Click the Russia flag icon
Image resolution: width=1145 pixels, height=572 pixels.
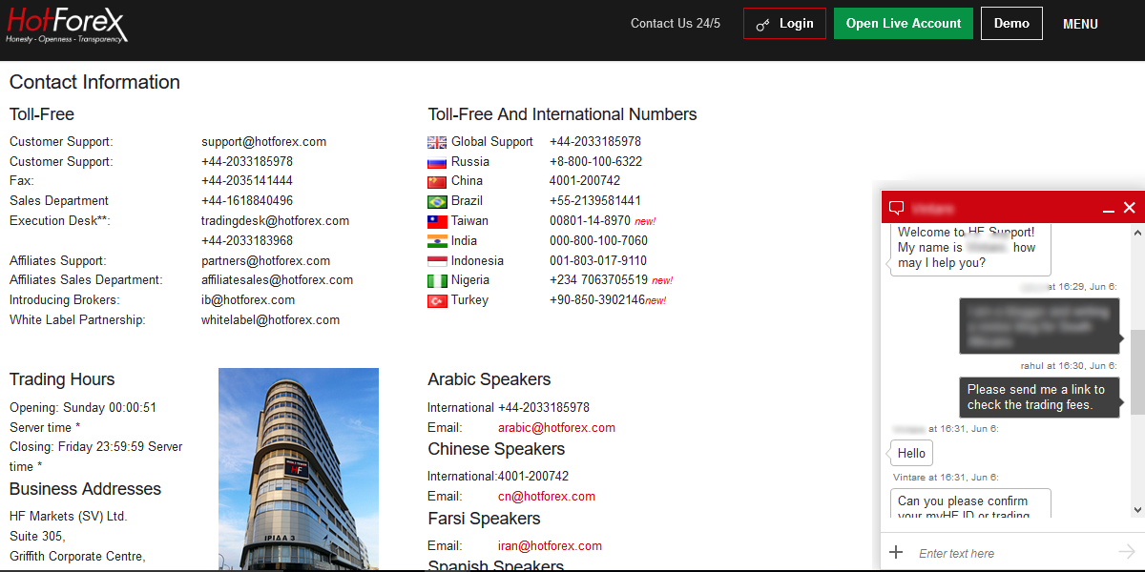coord(437,162)
